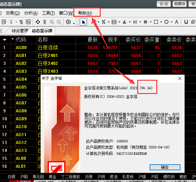Select the rectangle drawing tool

pos(156,22)
